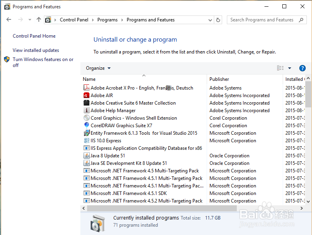Viewport: 312px width, 235px height.
Task: Expand the chevron before Control Panel breadcrumb
Action: click(55, 20)
